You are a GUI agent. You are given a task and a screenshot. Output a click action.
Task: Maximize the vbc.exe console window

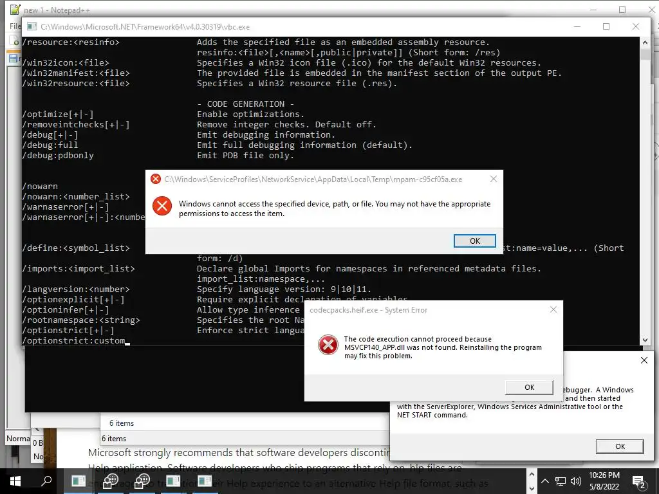pyautogui.click(x=606, y=26)
